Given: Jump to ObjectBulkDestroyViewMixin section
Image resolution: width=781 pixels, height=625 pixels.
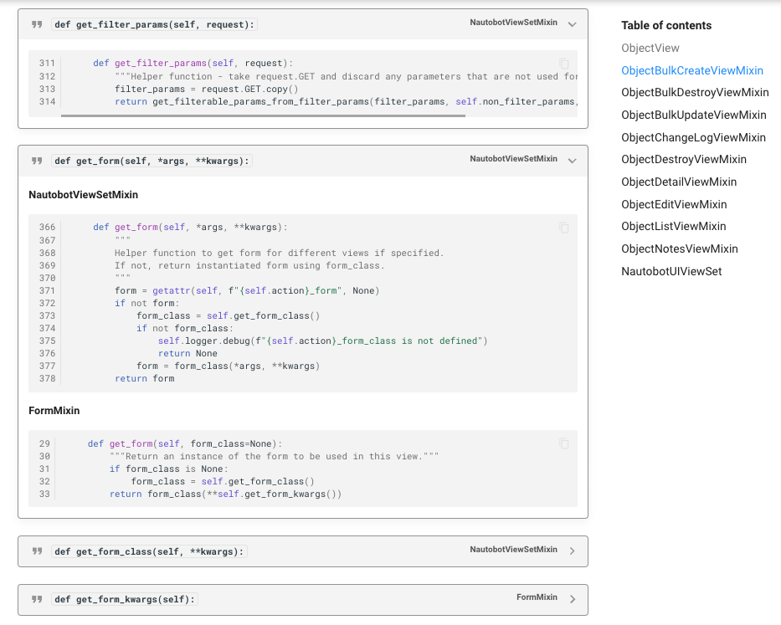Looking at the screenshot, I should coord(695,93).
